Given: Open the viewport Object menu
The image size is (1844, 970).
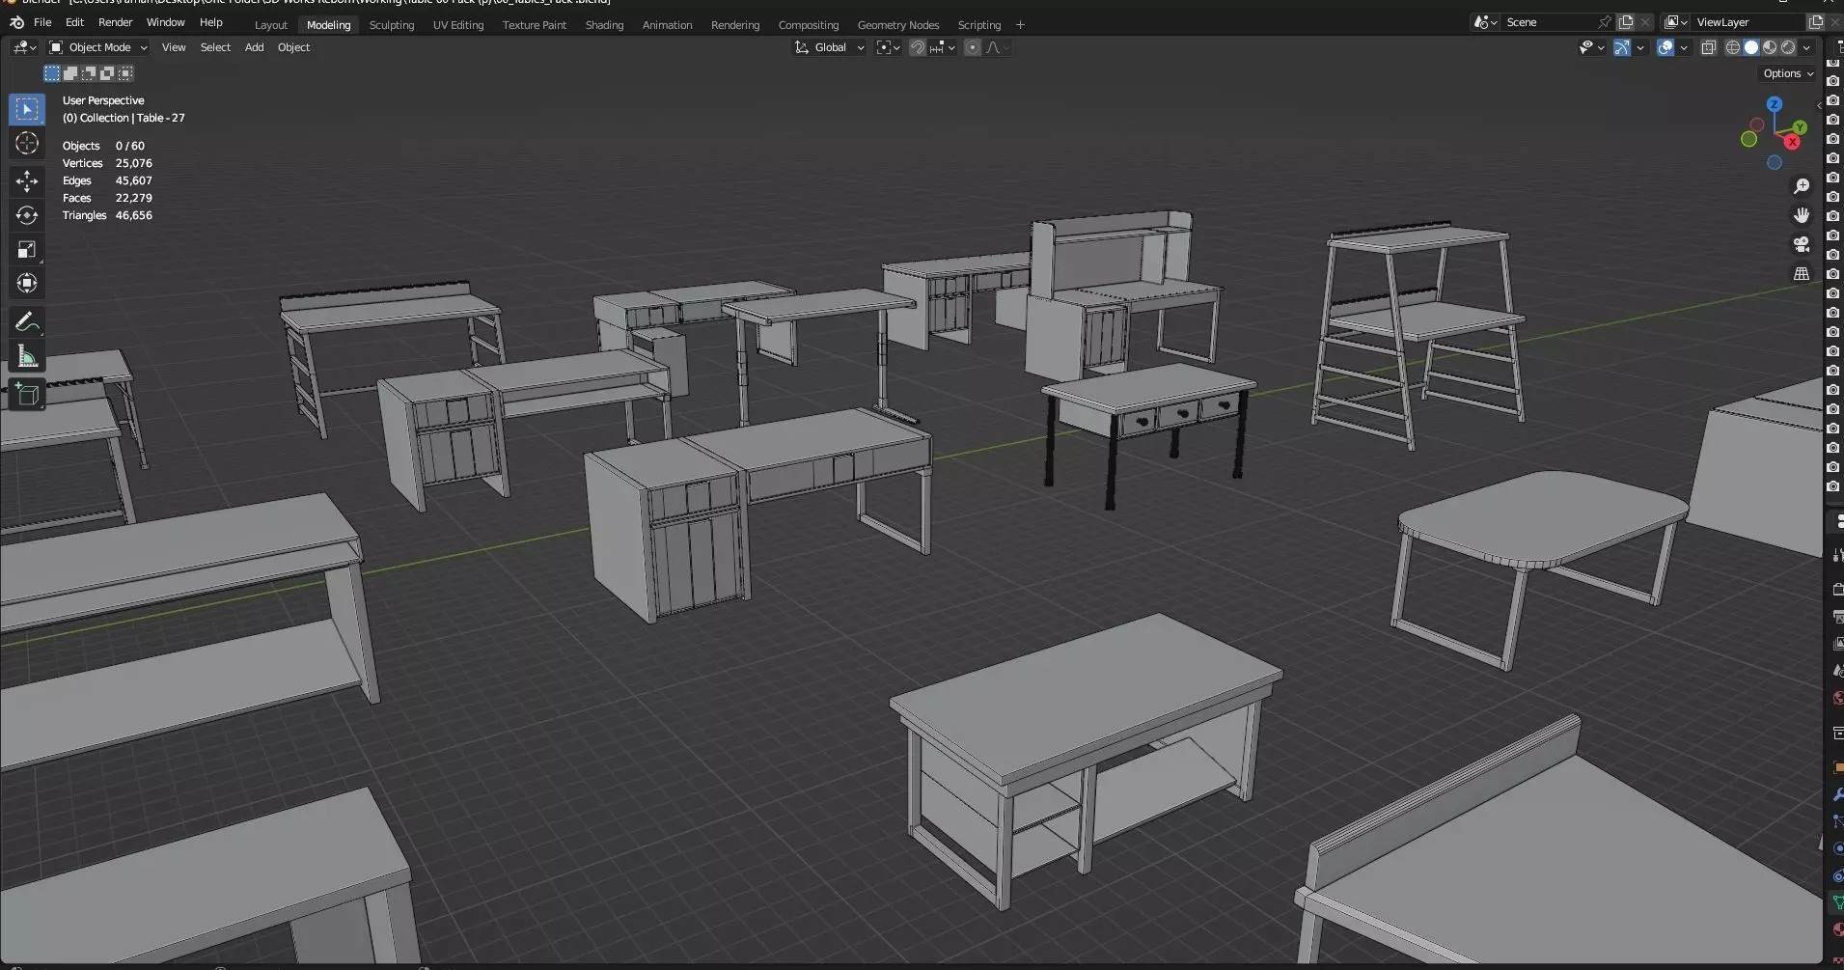Looking at the screenshot, I should point(293,47).
